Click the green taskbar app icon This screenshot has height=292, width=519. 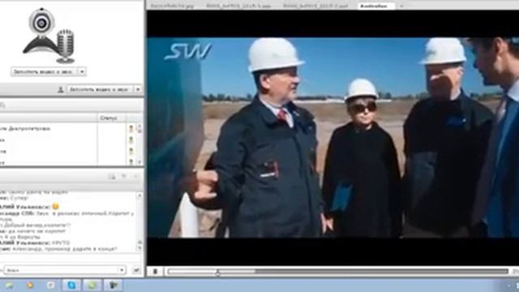coord(92,285)
